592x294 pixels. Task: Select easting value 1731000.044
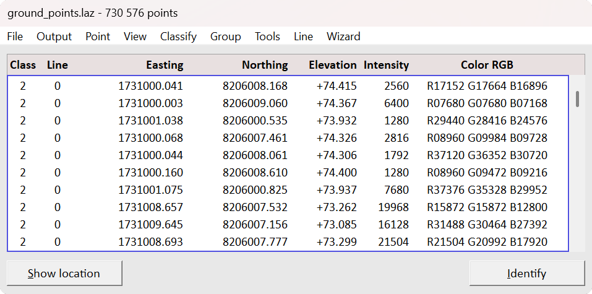pyautogui.click(x=151, y=155)
